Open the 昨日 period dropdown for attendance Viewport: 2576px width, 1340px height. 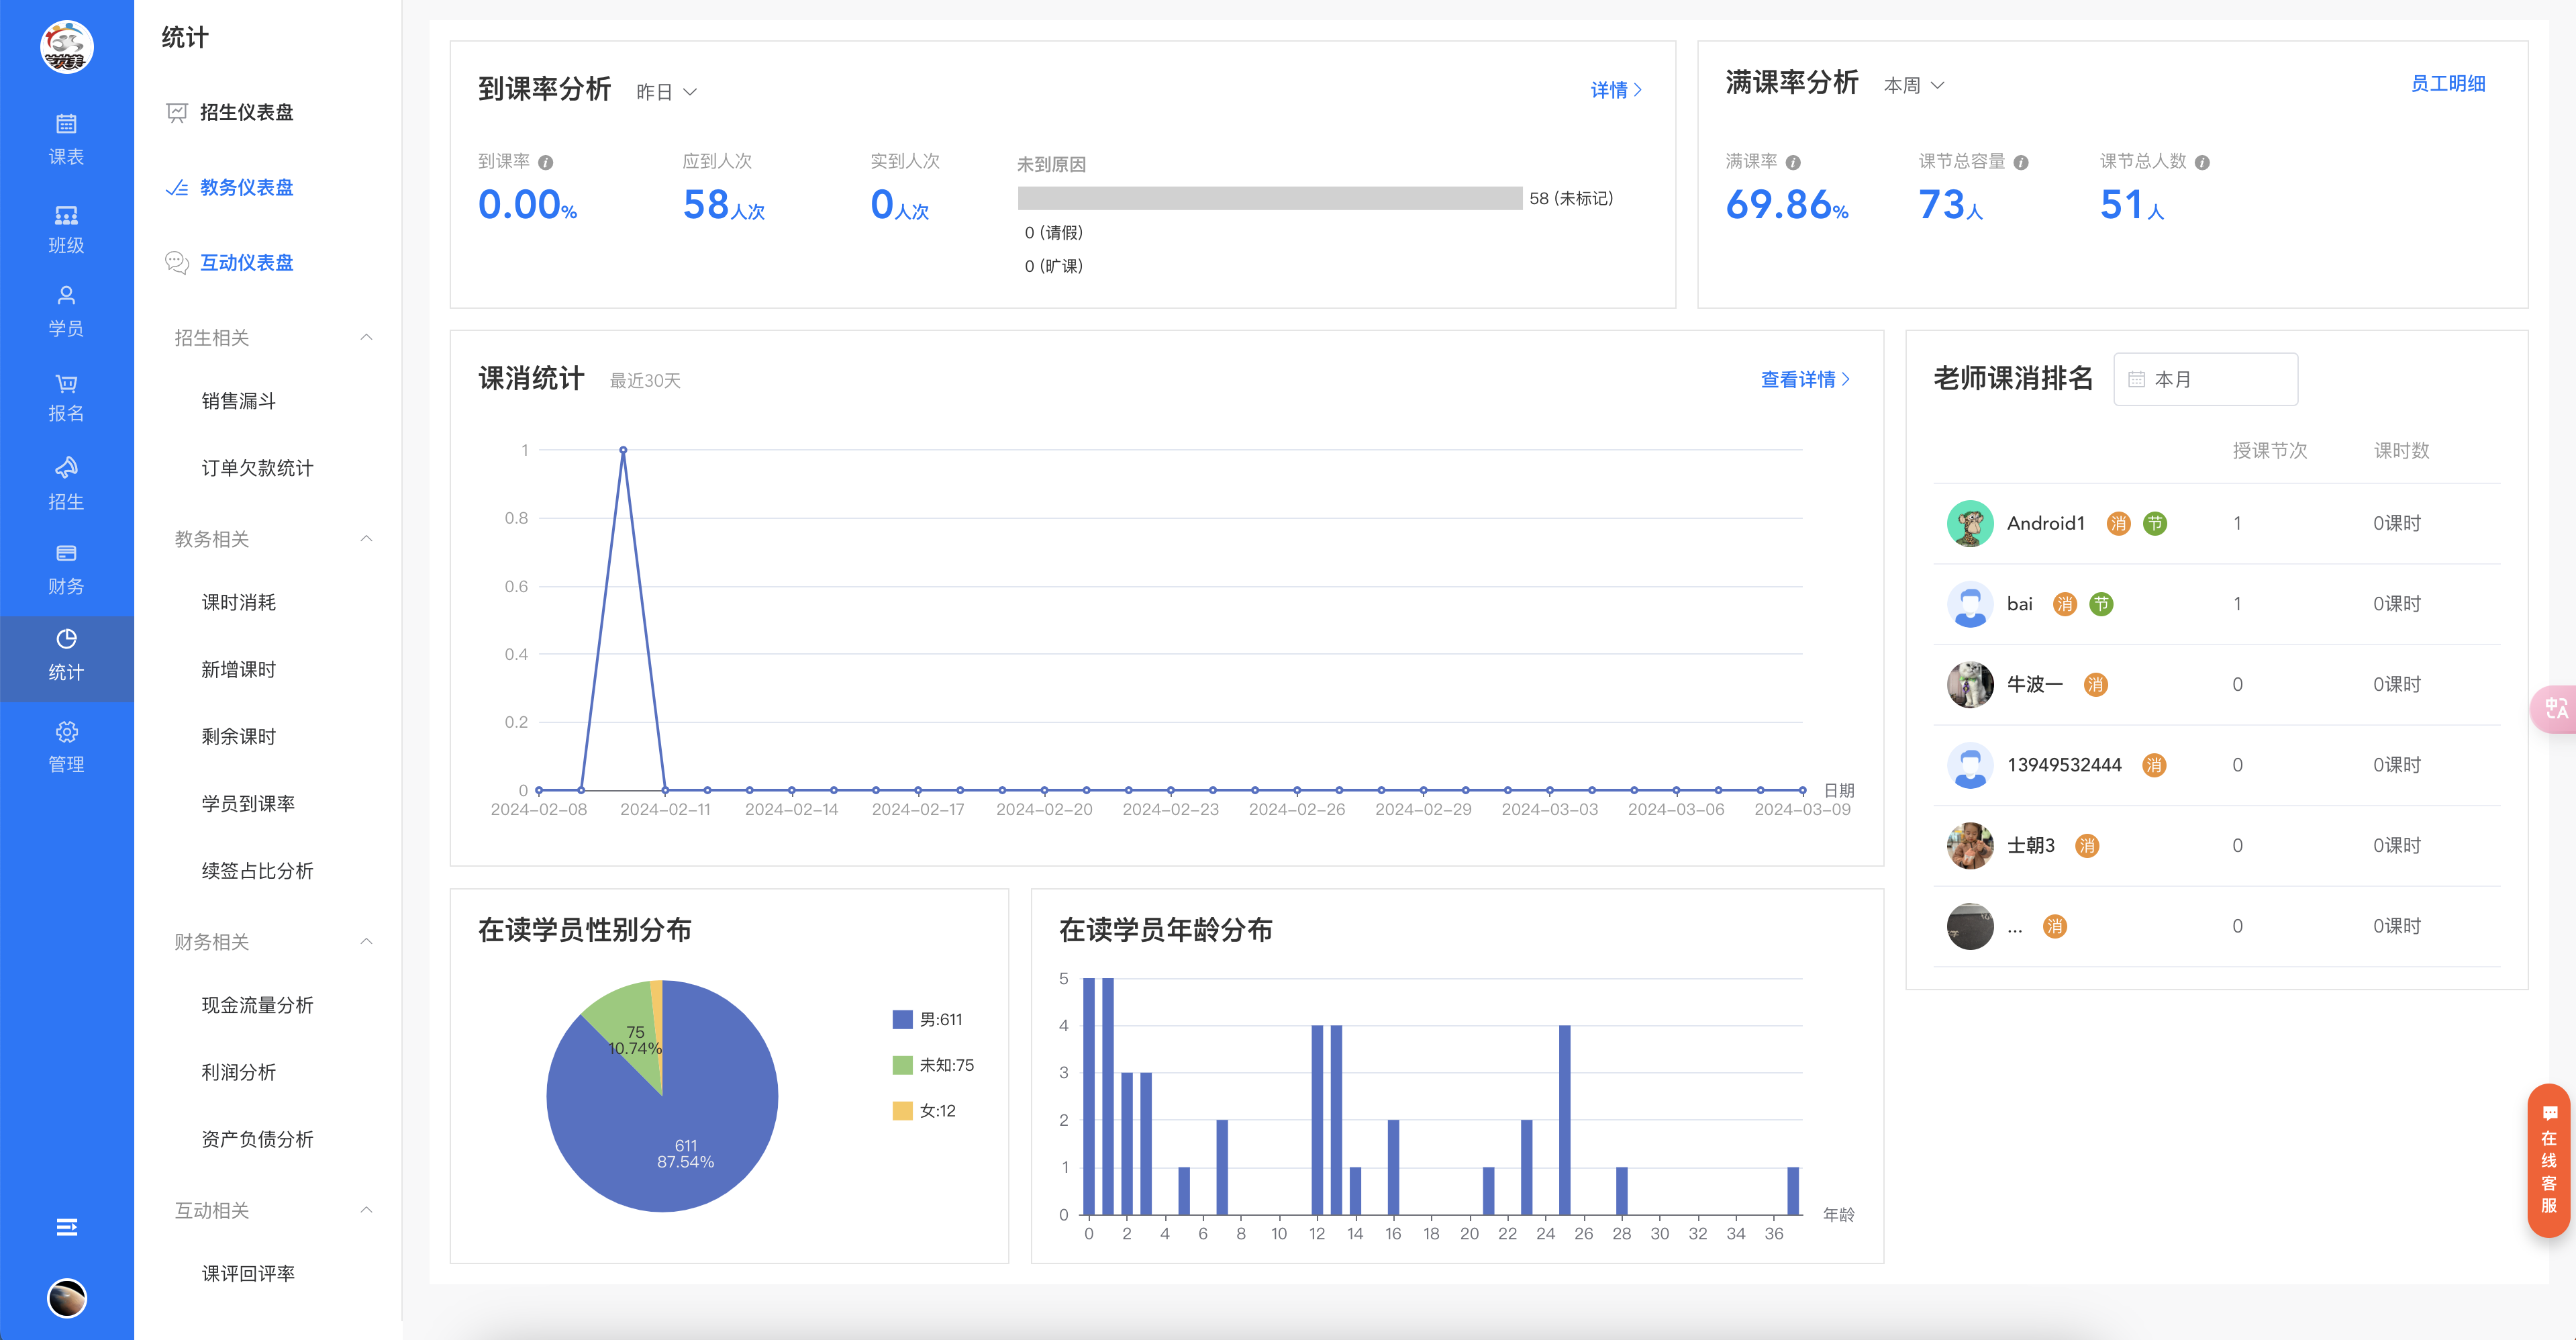click(x=666, y=92)
